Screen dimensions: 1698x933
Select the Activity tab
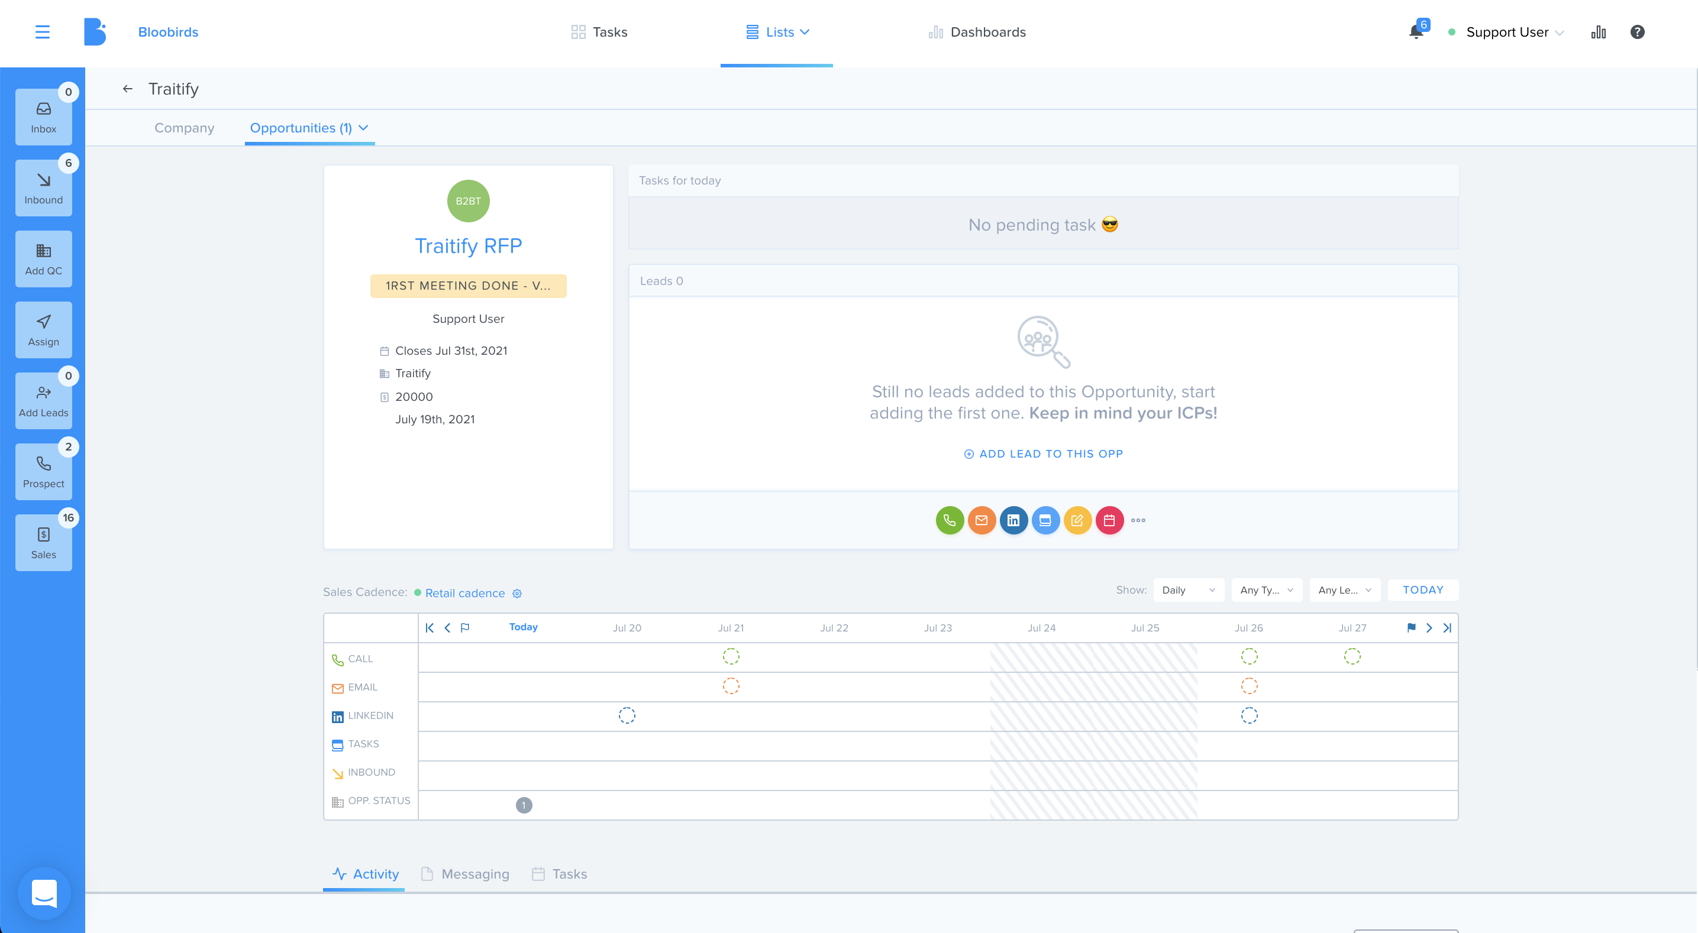[365, 873]
